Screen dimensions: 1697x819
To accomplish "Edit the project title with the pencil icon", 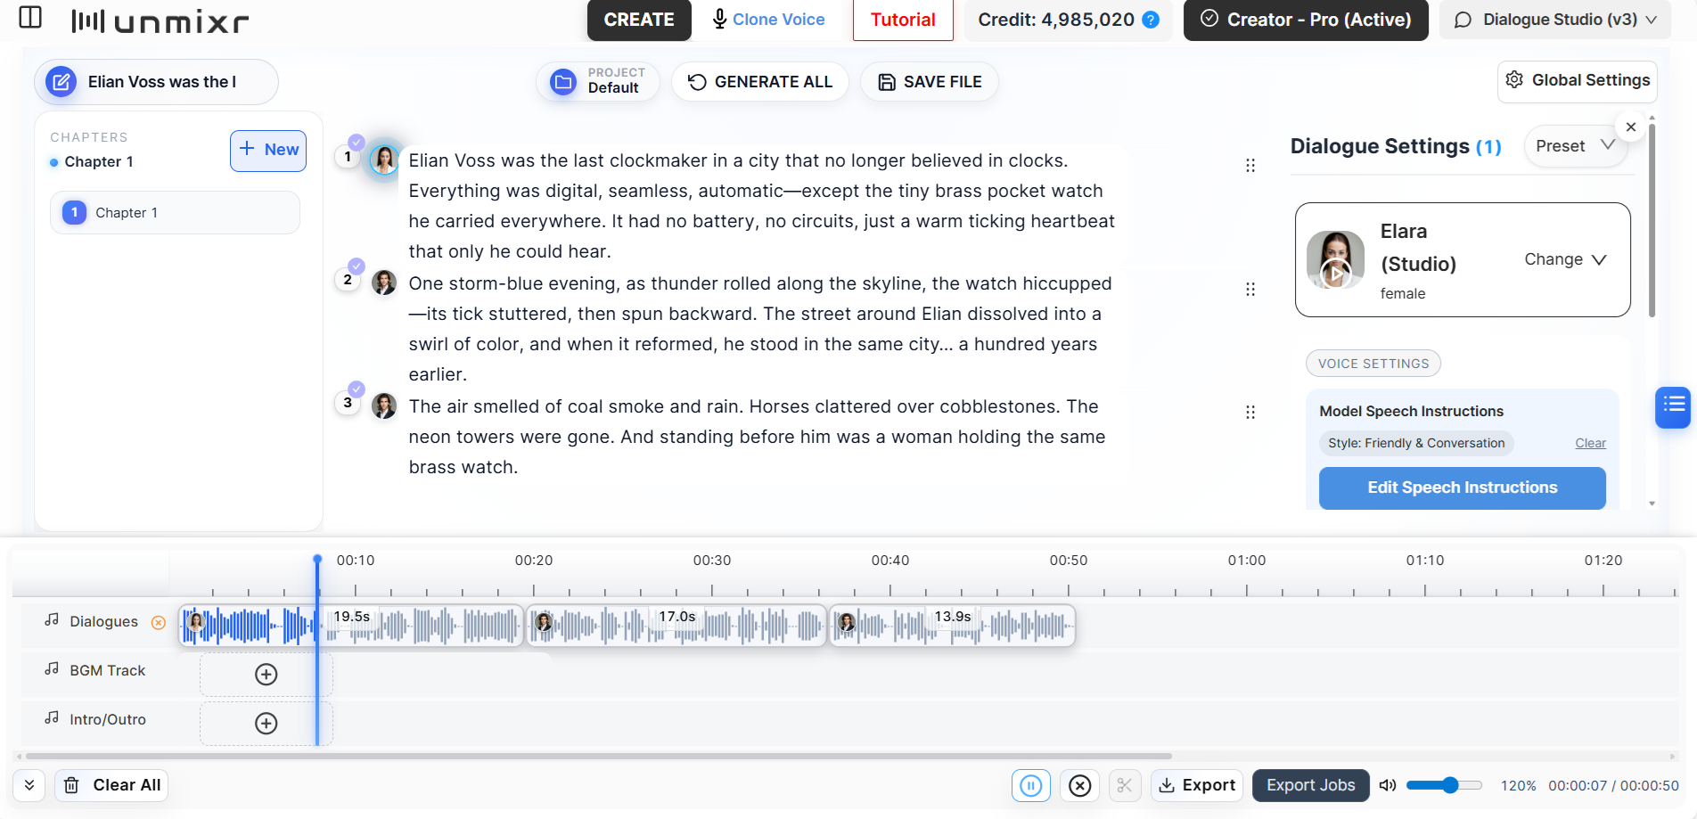I will [x=61, y=81].
